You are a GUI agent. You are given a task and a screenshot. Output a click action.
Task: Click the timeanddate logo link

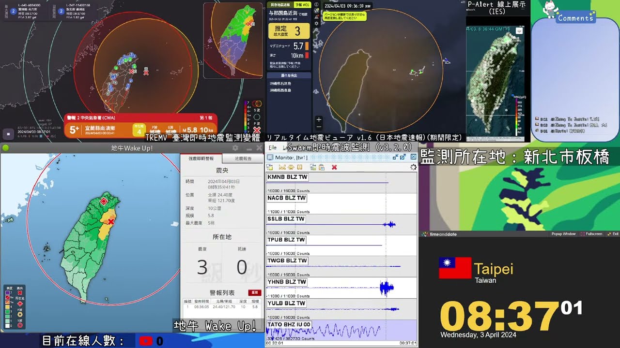[439, 234]
